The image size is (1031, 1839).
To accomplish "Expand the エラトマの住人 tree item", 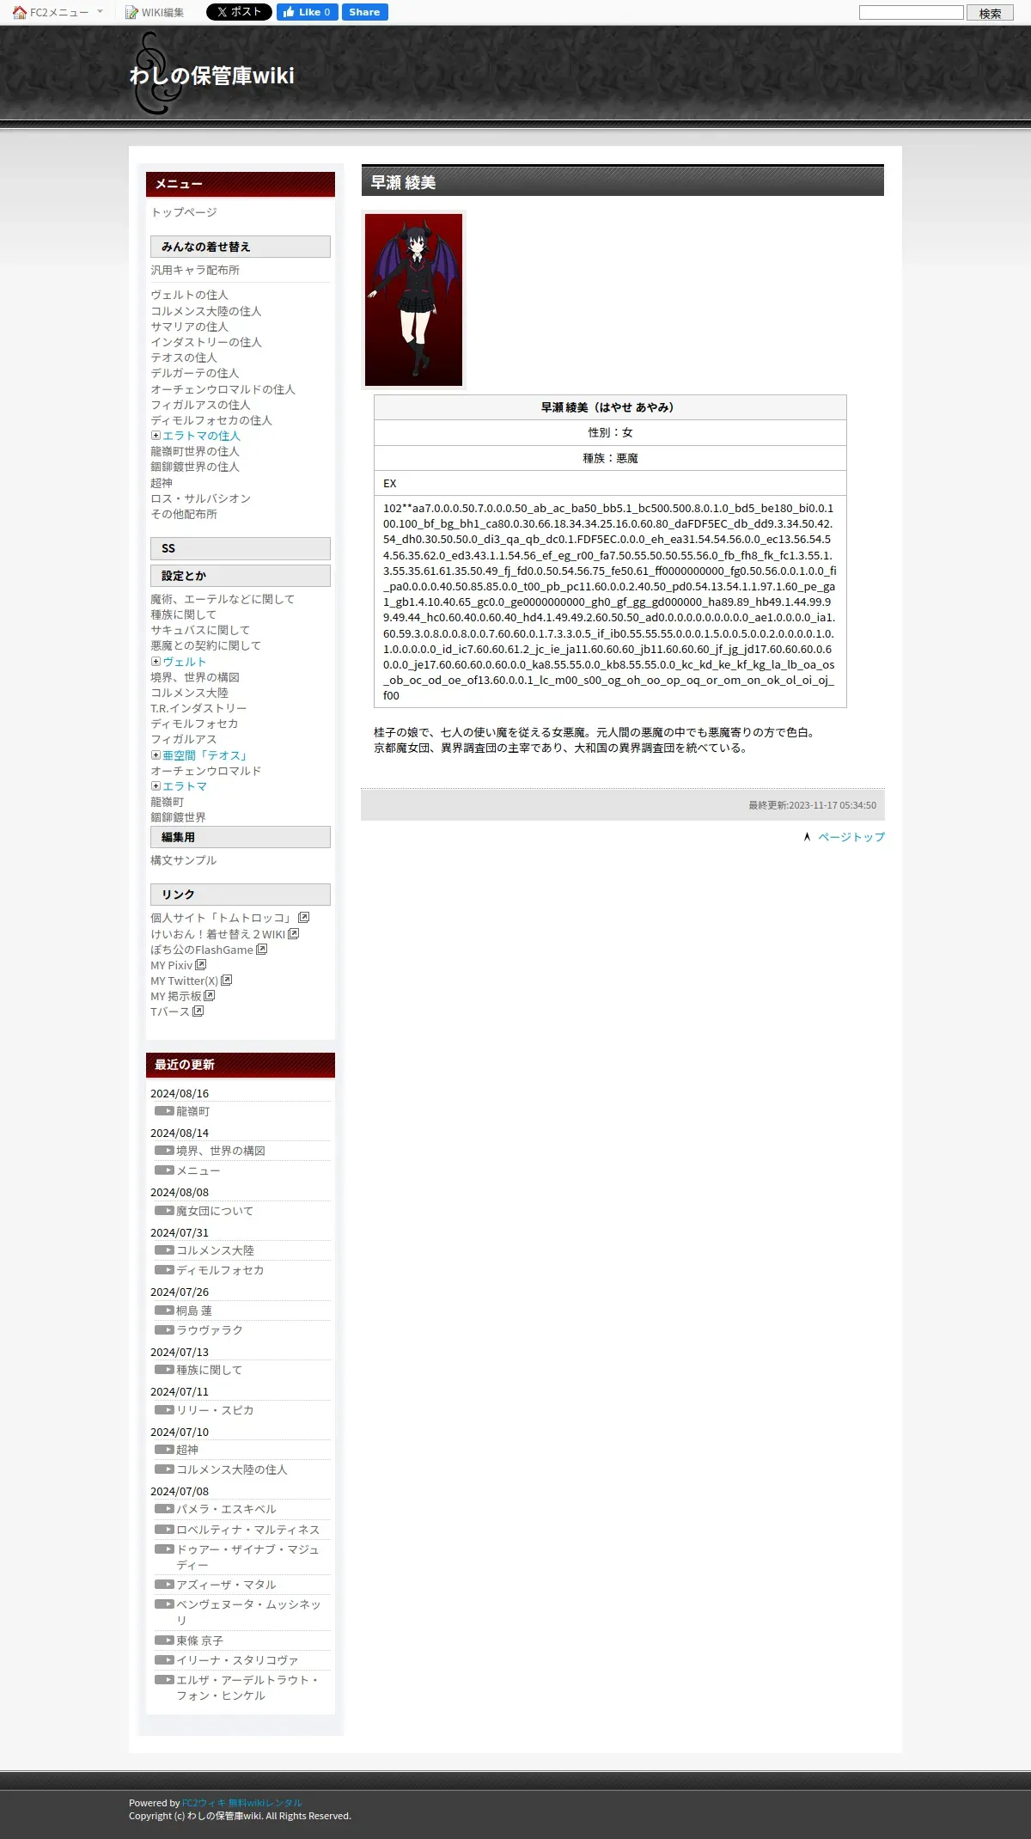I will [156, 436].
